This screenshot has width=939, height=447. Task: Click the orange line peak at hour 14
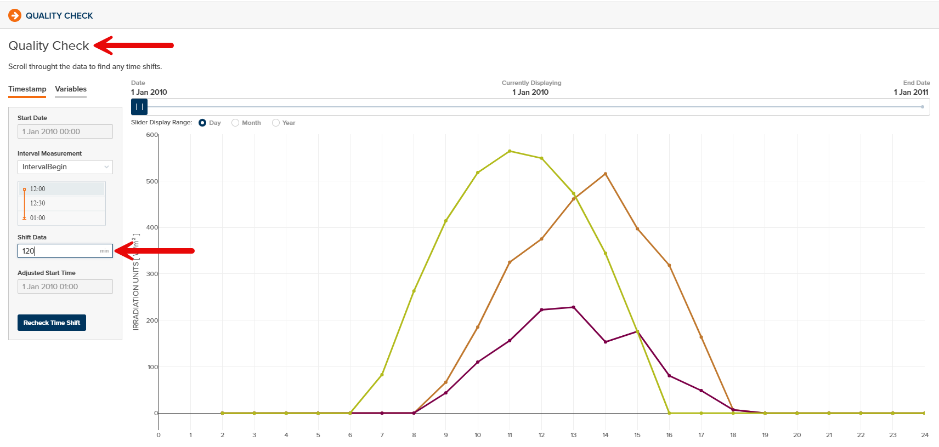606,174
